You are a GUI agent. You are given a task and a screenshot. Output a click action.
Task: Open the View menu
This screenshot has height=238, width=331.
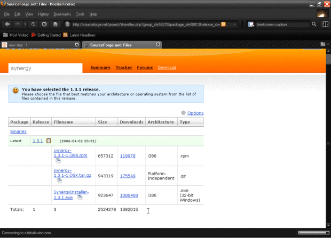tap(29, 14)
